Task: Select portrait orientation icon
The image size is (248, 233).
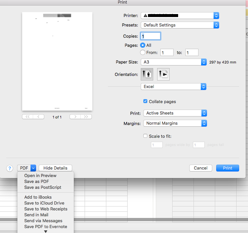Action: [147, 74]
